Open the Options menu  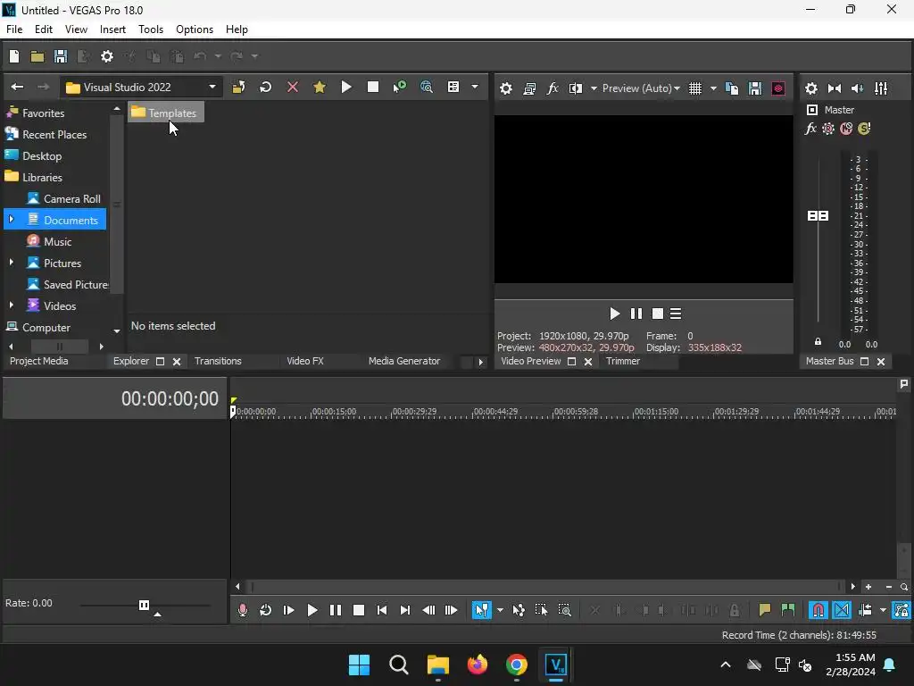(195, 29)
